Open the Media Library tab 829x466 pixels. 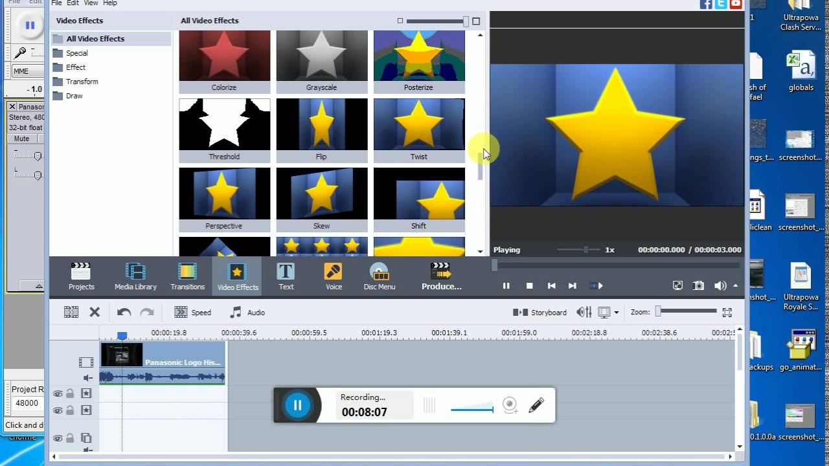pos(135,276)
